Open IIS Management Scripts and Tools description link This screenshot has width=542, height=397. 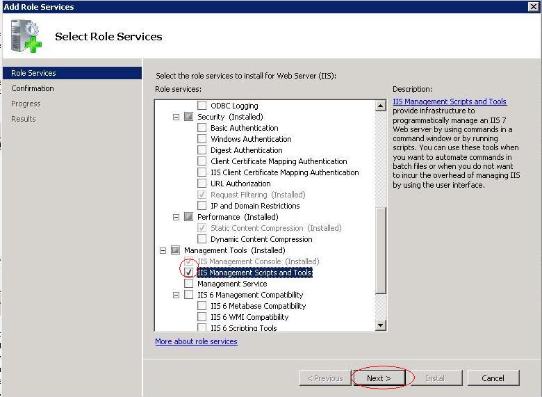pos(450,102)
